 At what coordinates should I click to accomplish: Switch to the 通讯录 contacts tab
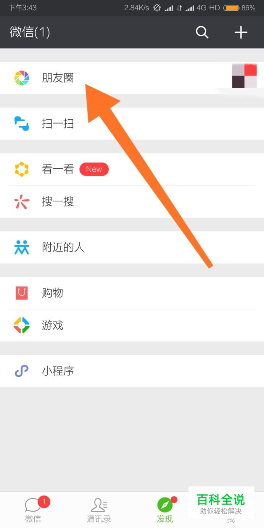pyautogui.click(x=99, y=510)
